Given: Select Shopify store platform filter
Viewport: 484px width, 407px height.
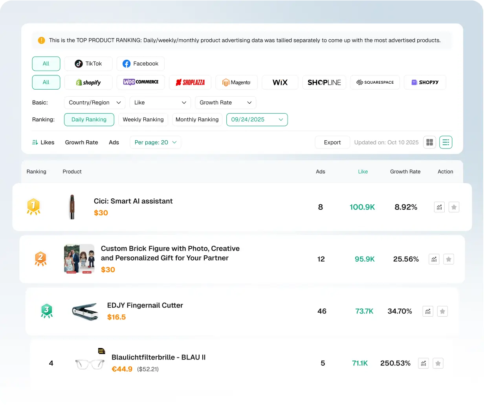Looking at the screenshot, I should pos(88,82).
